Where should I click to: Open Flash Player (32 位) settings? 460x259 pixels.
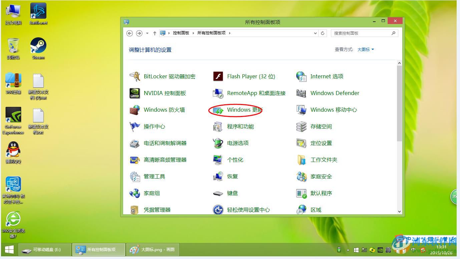(x=251, y=76)
